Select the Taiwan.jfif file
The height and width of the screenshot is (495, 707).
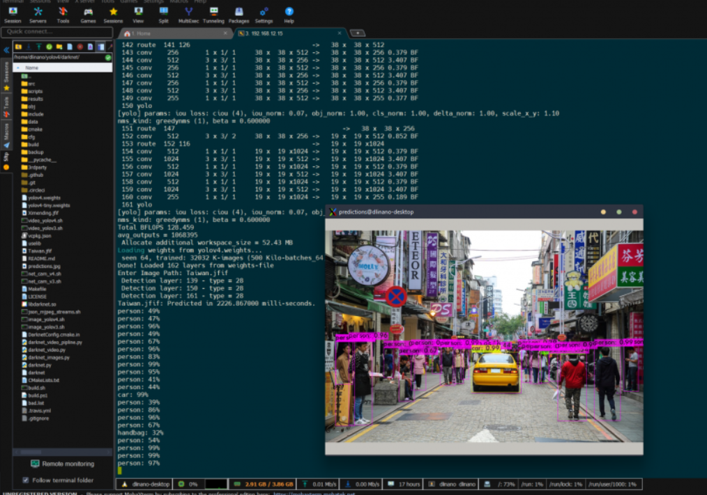(36, 251)
